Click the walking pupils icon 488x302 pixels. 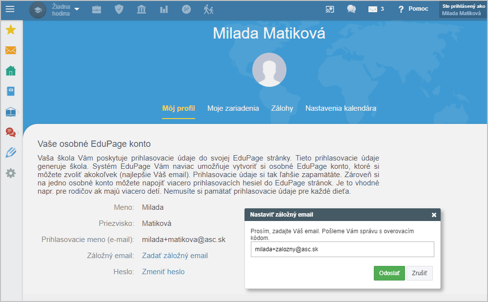208,10
